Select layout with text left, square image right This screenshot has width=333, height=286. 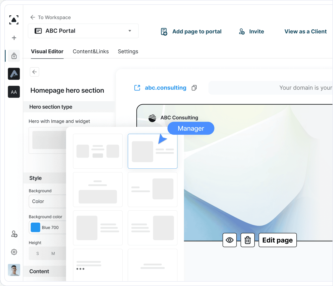coord(152,189)
